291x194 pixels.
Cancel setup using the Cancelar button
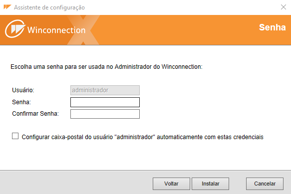[265, 184]
